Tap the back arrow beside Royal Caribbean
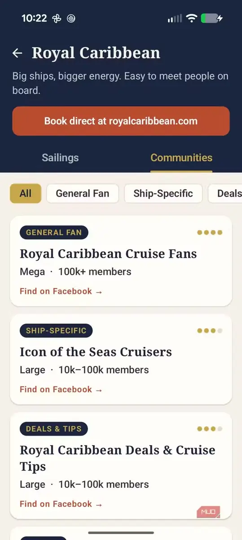242x540 pixels. coord(17,54)
